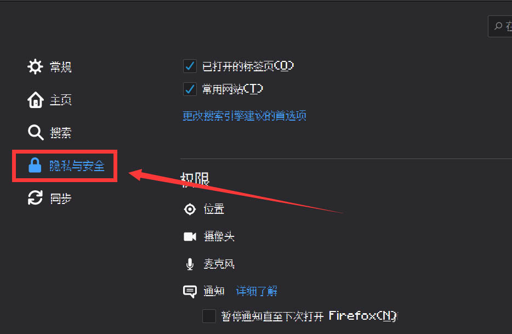Viewport: 512px width, 334px height.
Task: Uncheck the 已打开的标签页 checkbox
Action: pos(190,66)
